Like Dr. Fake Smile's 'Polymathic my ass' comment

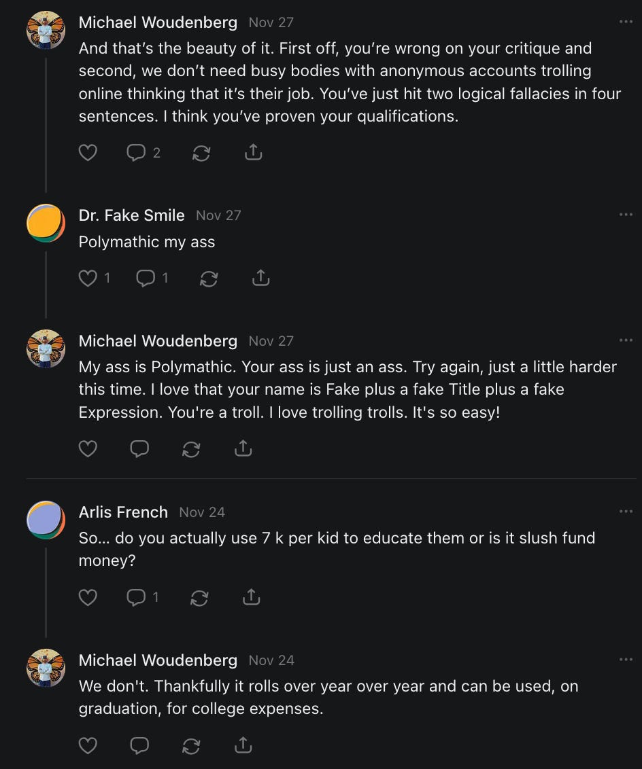(x=88, y=278)
